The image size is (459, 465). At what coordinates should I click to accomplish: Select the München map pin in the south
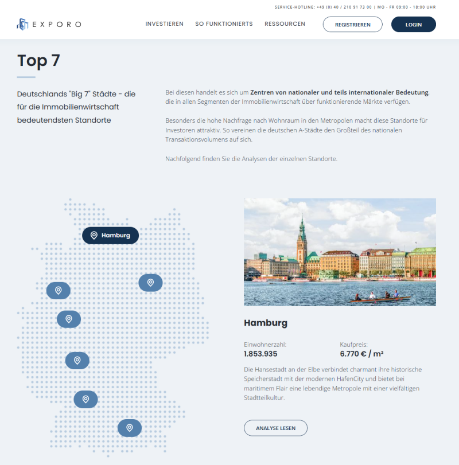[130, 428]
